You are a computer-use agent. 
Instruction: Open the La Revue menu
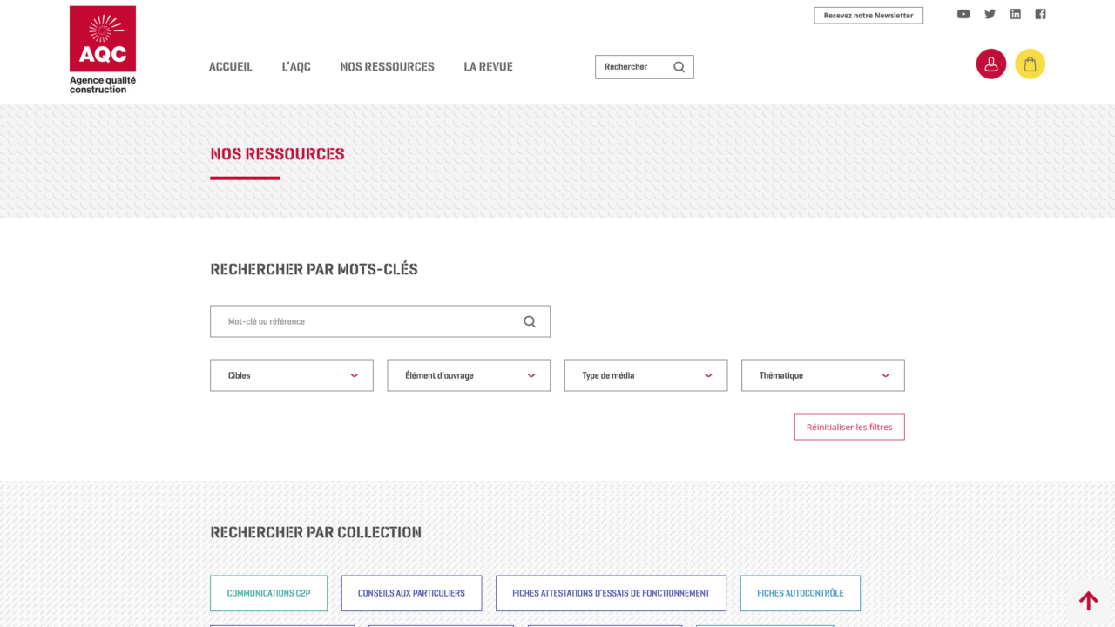(489, 67)
